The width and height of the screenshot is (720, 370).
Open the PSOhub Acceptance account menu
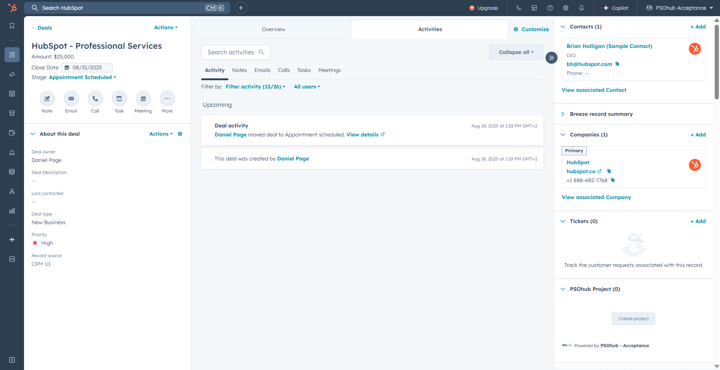680,8
